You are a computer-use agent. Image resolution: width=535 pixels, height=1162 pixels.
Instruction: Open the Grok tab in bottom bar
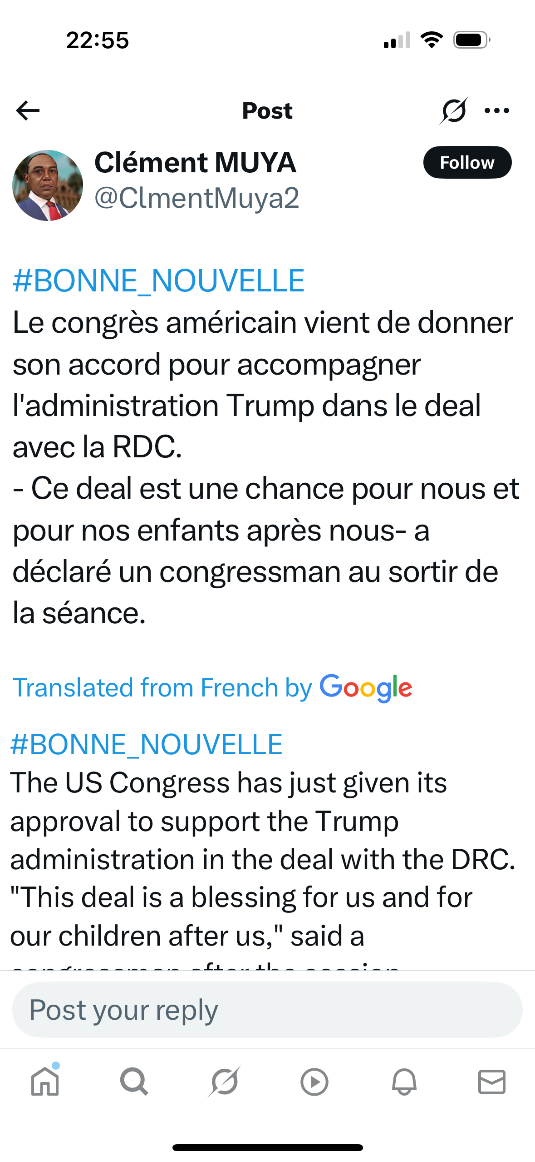[224, 1082]
